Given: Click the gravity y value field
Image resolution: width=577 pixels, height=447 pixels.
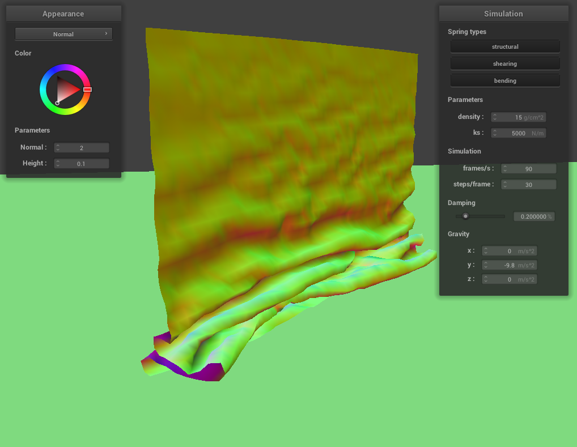Looking at the screenshot, I should point(510,265).
